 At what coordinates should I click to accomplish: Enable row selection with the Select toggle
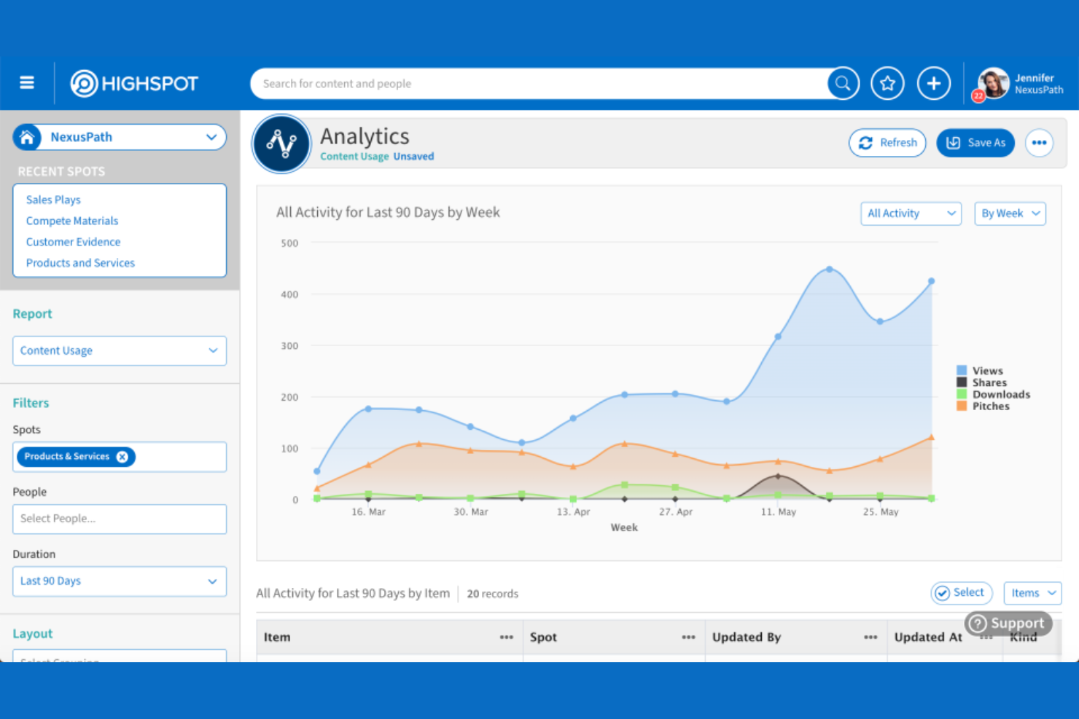coord(961,592)
